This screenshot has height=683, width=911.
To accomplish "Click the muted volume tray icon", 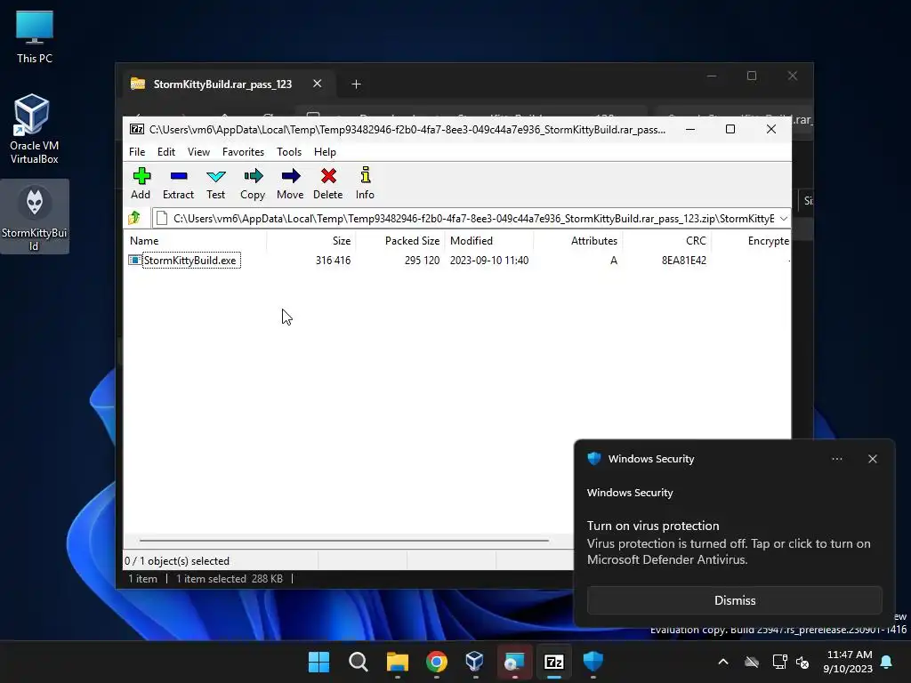I will [802, 662].
